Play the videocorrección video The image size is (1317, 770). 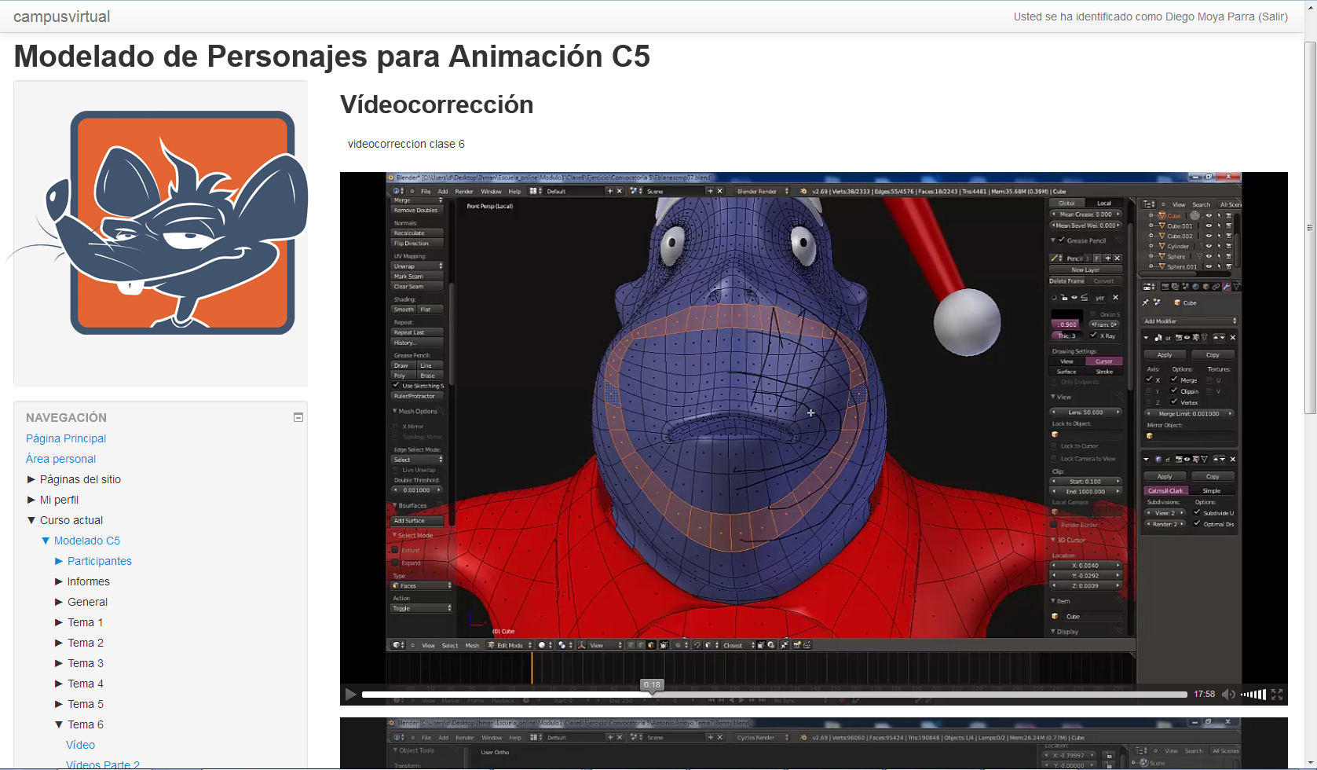tap(351, 694)
